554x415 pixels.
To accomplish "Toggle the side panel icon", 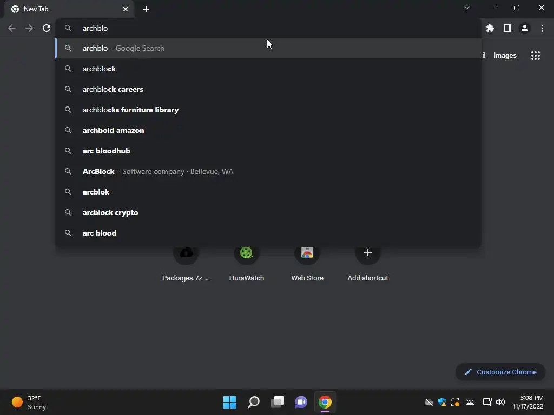I will click(x=507, y=28).
